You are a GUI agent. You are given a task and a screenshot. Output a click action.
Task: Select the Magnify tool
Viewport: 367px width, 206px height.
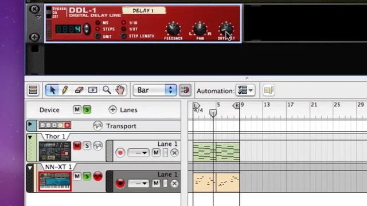(x=107, y=90)
